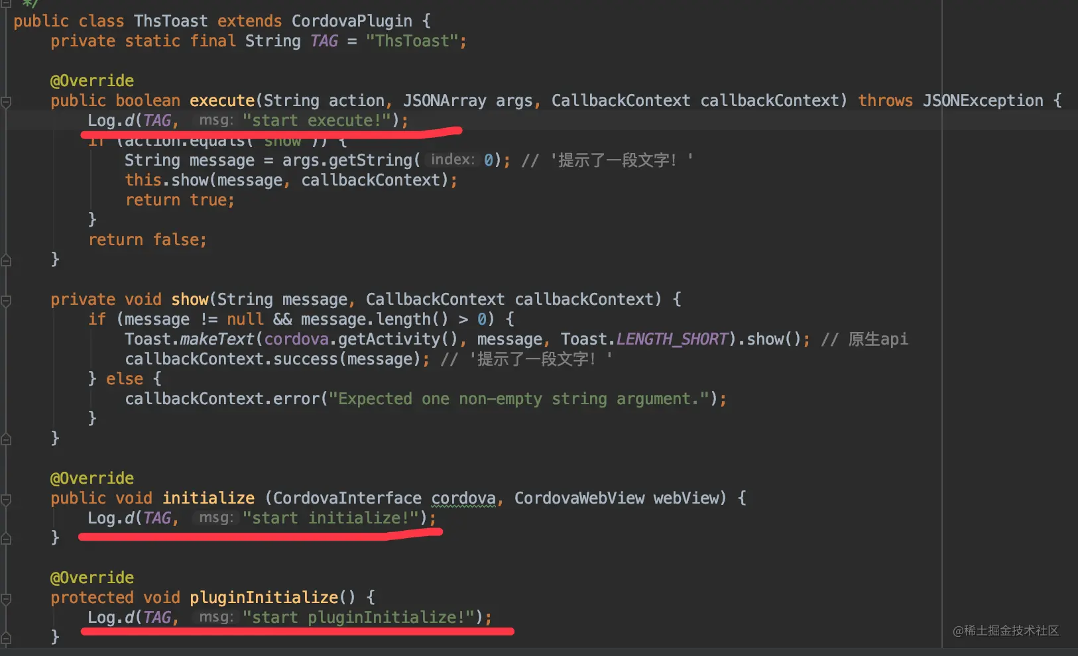Click the fold-end marker closing pluginInitialize method

[6, 637]
